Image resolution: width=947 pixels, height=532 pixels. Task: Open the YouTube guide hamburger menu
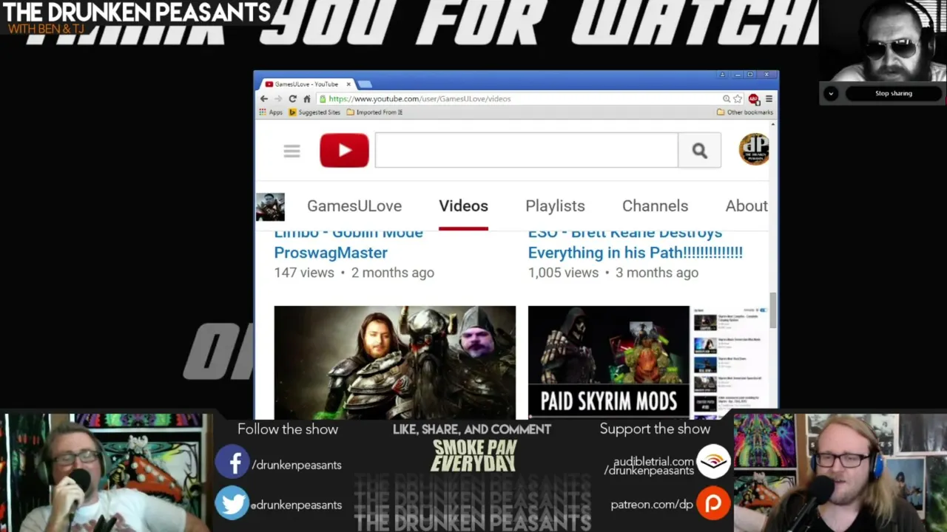point(291,151)
